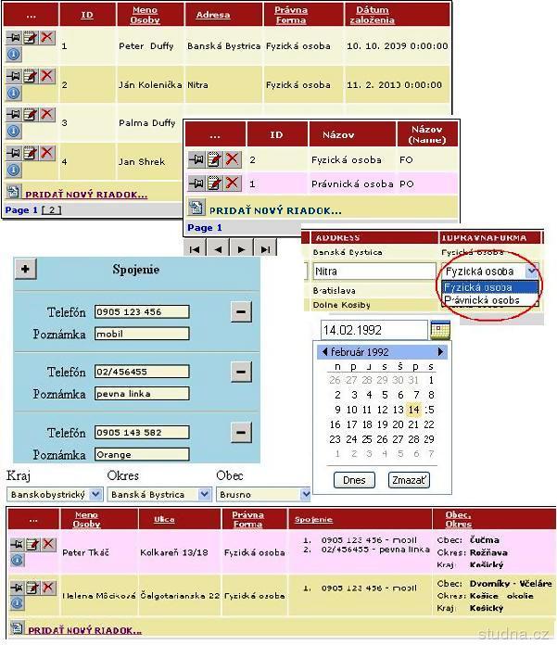Open the Fyzická osoba combo box arrow

pos(531,272)
